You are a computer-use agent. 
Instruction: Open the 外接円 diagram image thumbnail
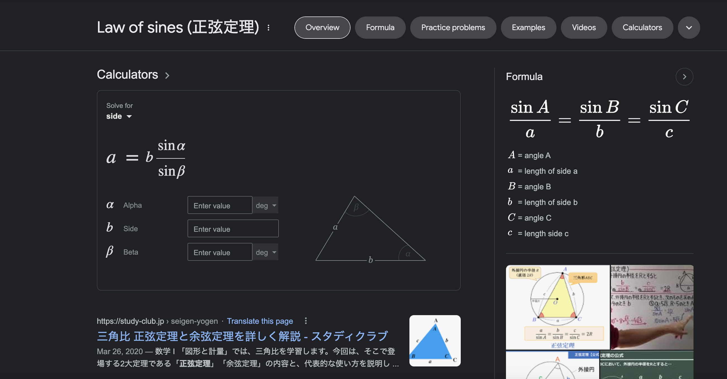[552, 365]
